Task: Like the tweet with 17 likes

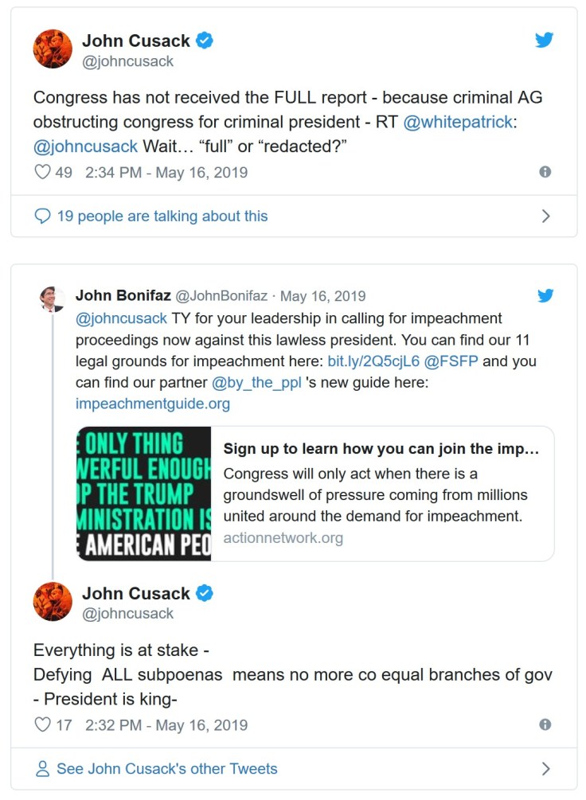Action: [42, 725]
